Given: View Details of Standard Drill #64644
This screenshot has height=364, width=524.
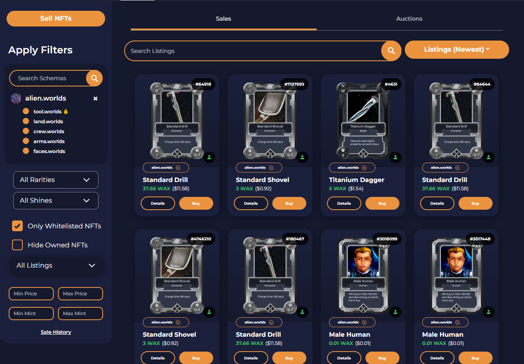Looking at the screenshot, I should coord(437,204).
